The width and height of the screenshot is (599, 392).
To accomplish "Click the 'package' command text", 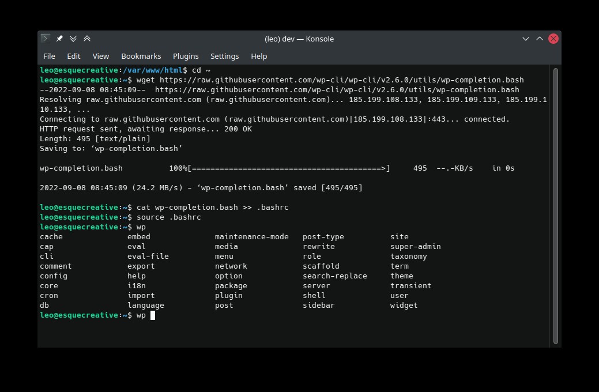I will click(x=231, y=286).
